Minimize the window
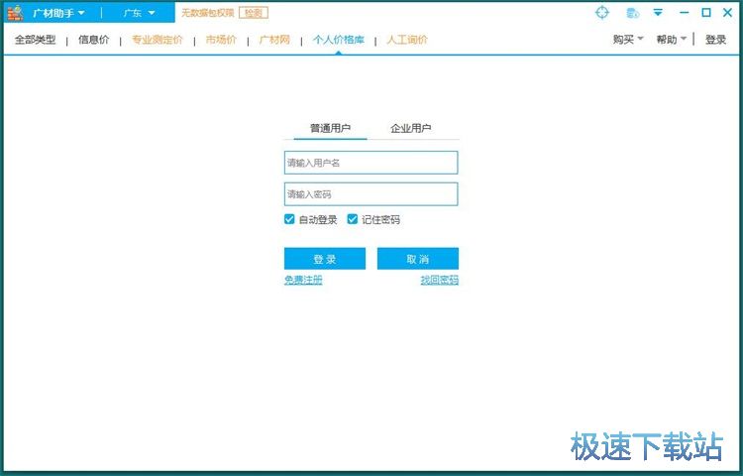The height and width of the screenshot is (476, 743). (683, 13)
